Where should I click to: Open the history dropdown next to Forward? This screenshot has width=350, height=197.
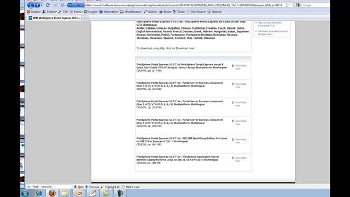pyautogui.click(x=42, y=5)
